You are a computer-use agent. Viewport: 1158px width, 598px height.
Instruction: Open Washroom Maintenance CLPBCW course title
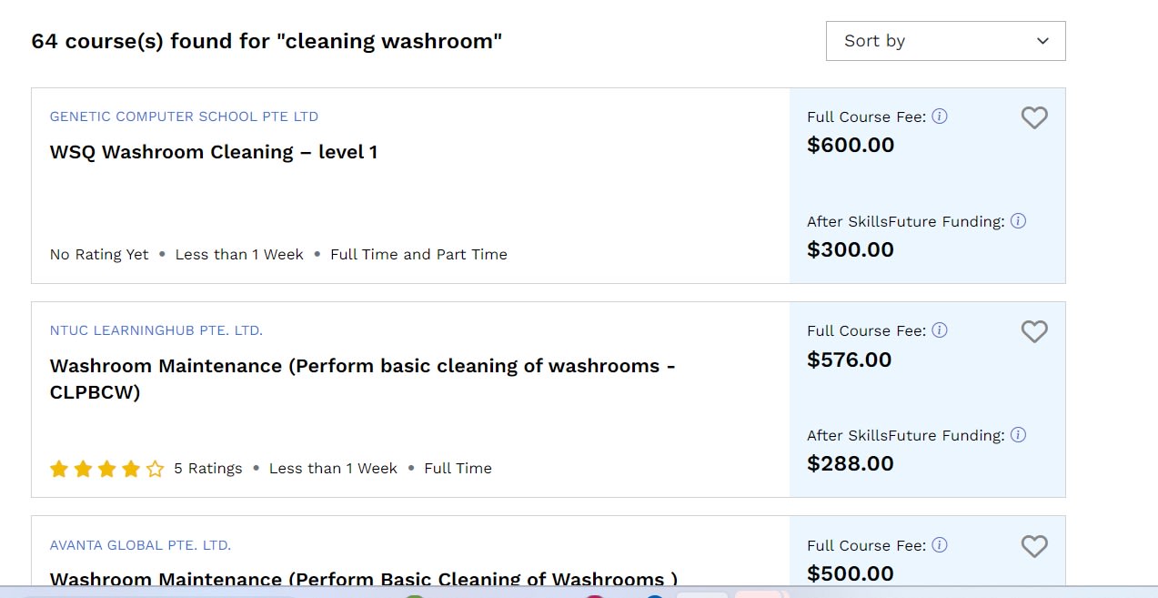pyautogui.click(x=363, y=379)
